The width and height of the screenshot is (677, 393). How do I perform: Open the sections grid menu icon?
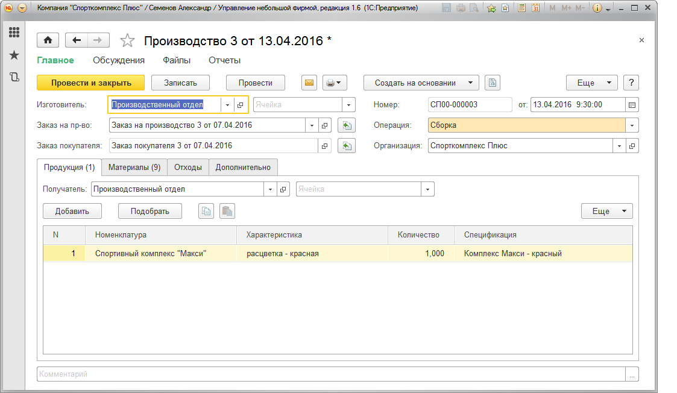tap(14, 33)
